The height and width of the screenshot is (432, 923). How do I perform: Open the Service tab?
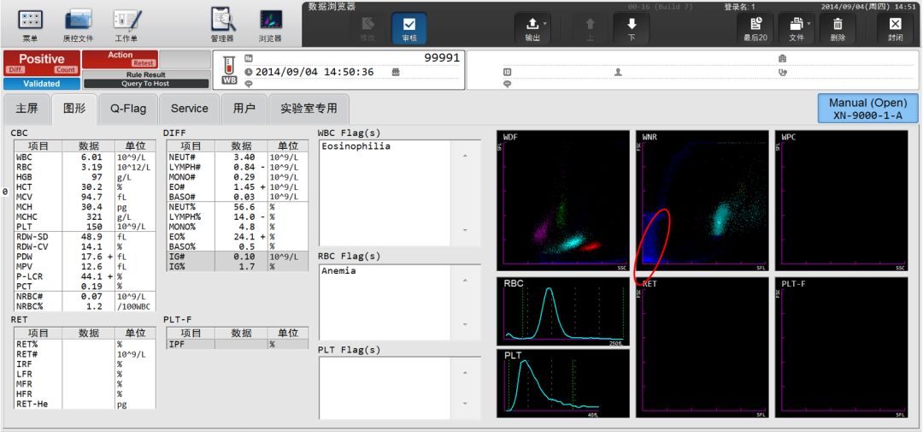[x=190, y=109]
